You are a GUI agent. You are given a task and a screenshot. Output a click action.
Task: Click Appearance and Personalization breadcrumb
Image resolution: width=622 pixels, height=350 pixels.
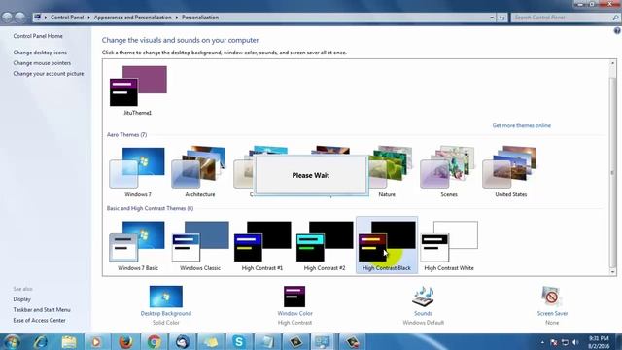tap(133, 17)
